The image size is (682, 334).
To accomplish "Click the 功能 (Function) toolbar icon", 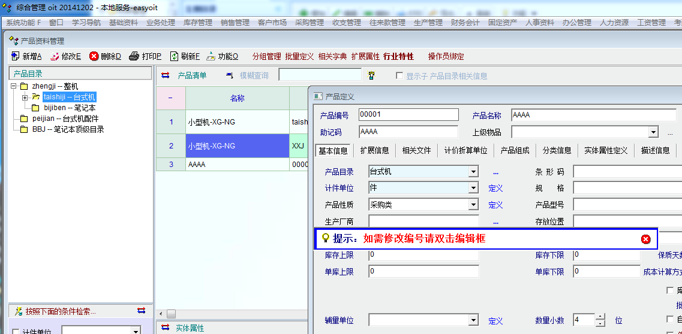I will (211, 56).
